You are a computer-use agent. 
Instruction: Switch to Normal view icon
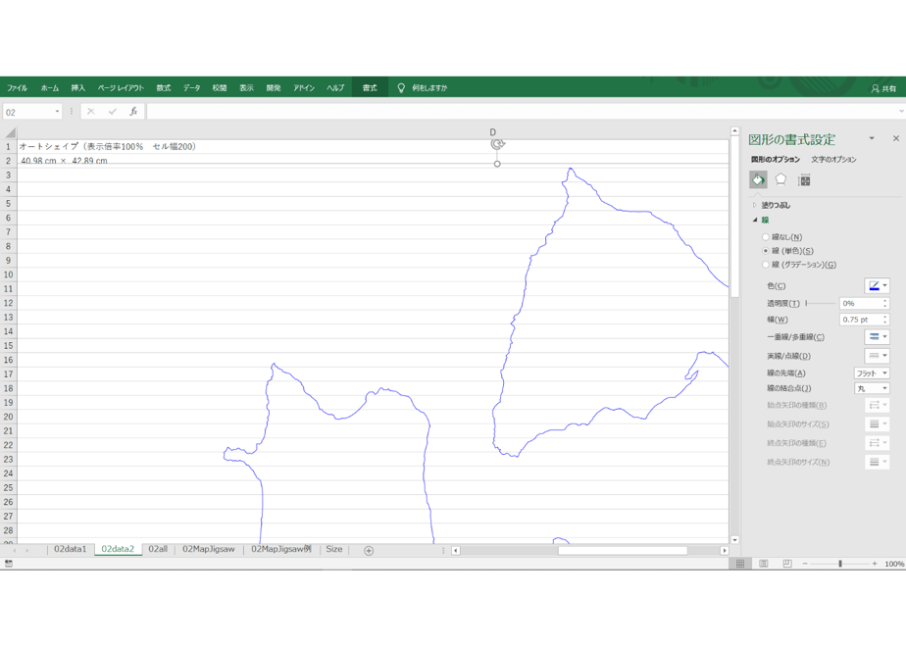(740, 564)
